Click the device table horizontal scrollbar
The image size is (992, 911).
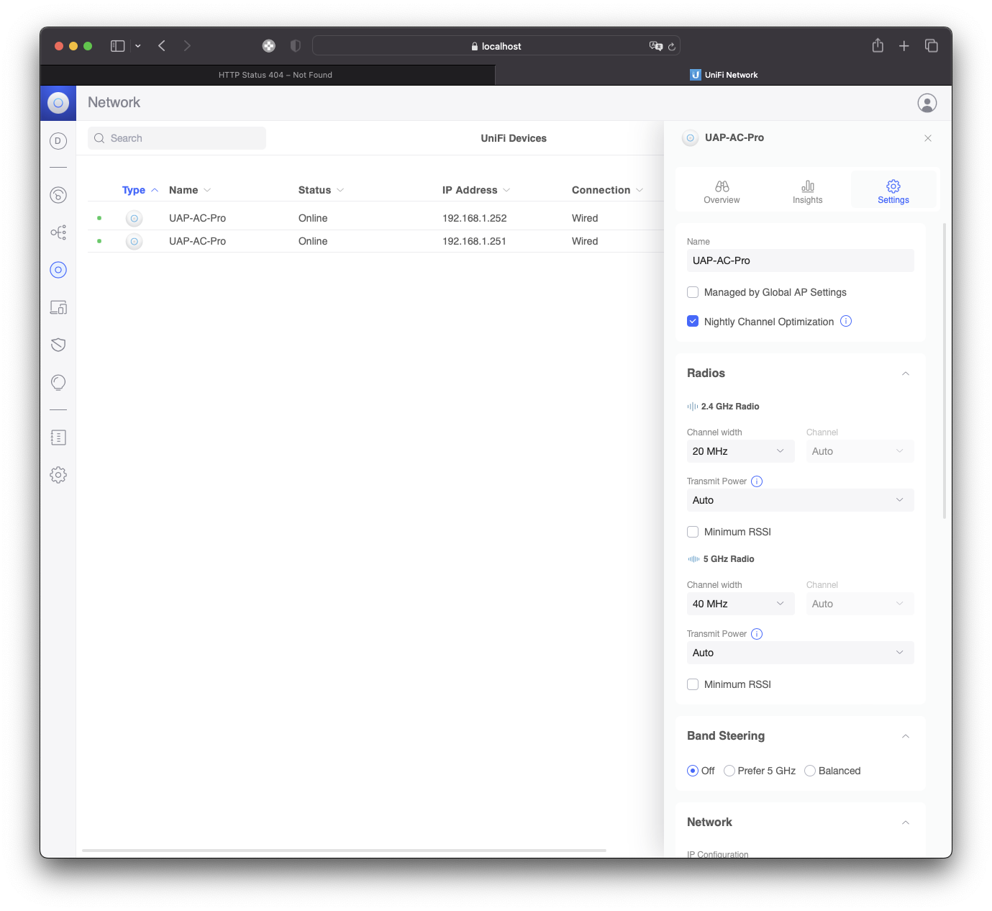pos(344,851)
